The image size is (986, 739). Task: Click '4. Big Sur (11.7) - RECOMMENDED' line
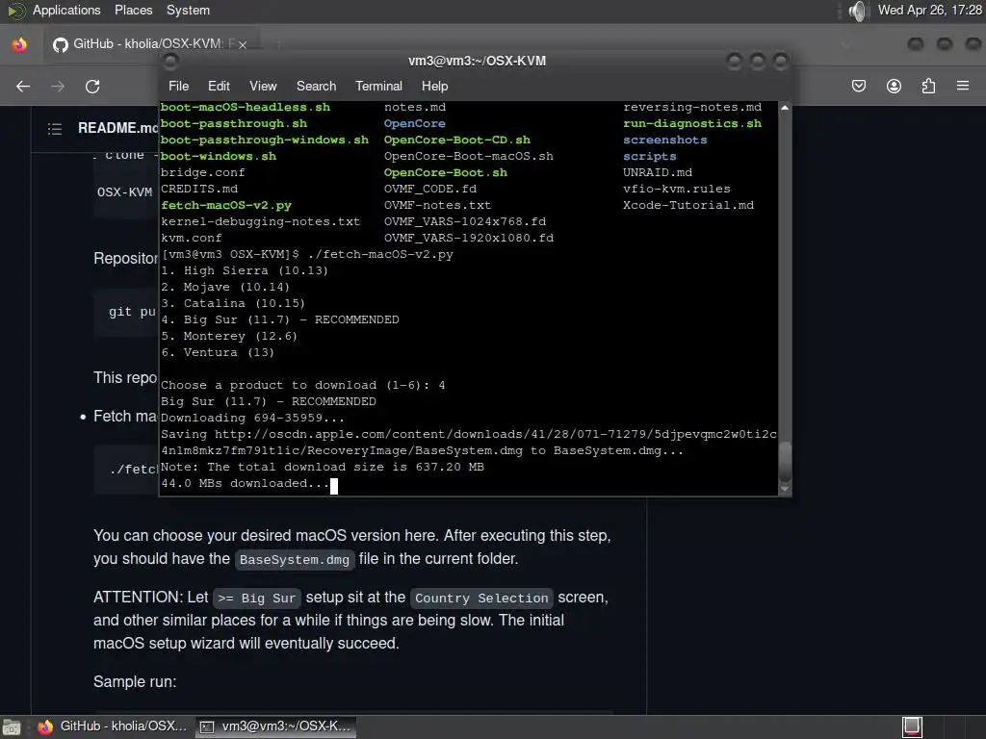[280, 319]
